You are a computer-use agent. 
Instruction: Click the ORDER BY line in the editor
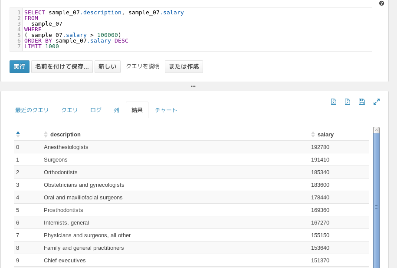(x=76, y=41)
